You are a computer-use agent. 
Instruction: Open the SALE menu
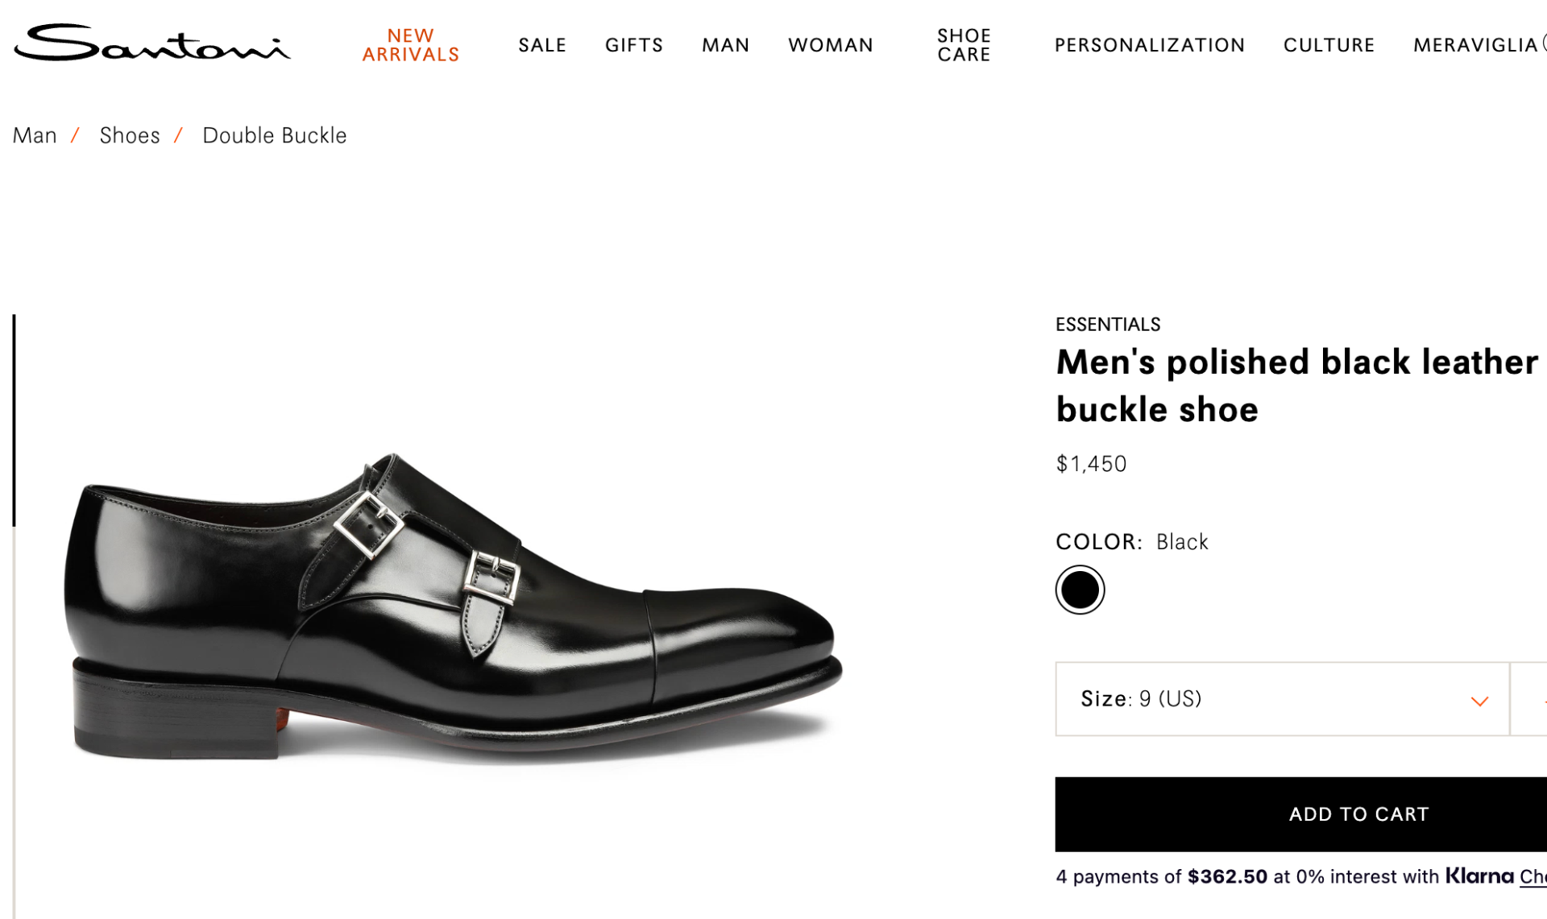pyautogui.click(x=541, y=45)
